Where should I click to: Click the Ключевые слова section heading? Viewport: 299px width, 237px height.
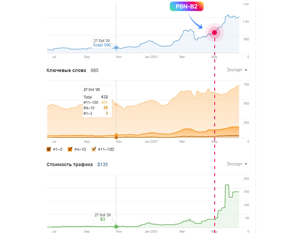[x=66, y=70]
